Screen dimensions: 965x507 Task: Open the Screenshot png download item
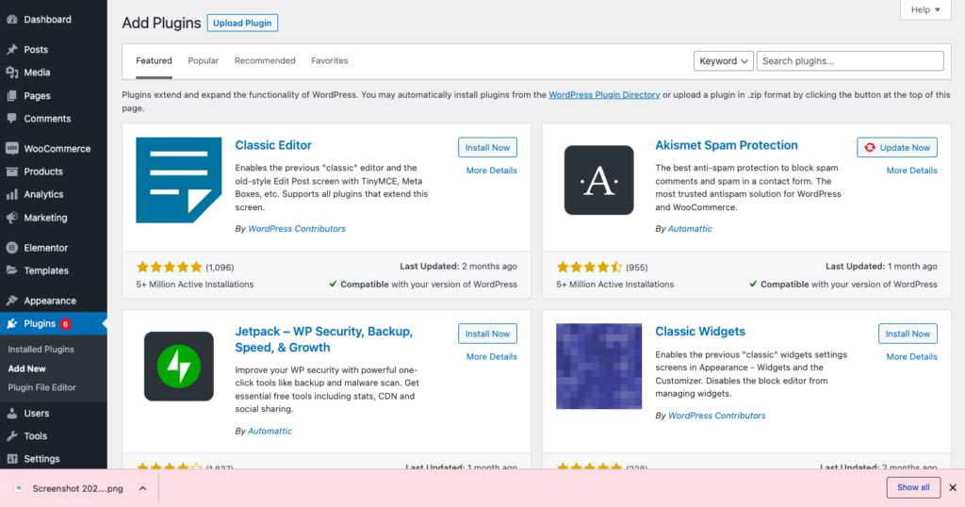point(77,488)
